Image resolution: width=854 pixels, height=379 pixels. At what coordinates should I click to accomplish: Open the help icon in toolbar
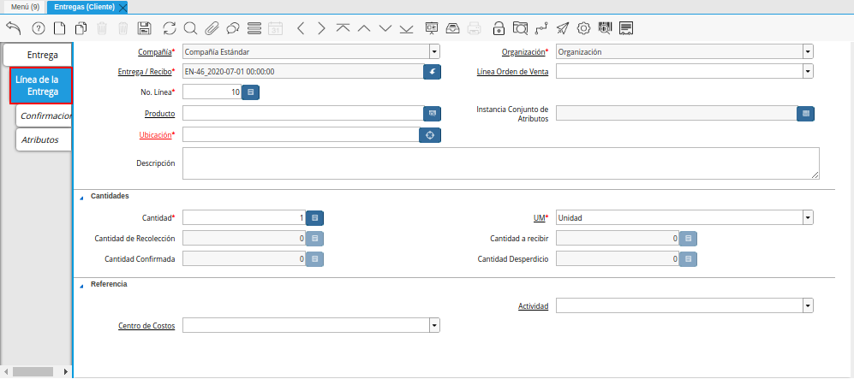pos(38,28)
